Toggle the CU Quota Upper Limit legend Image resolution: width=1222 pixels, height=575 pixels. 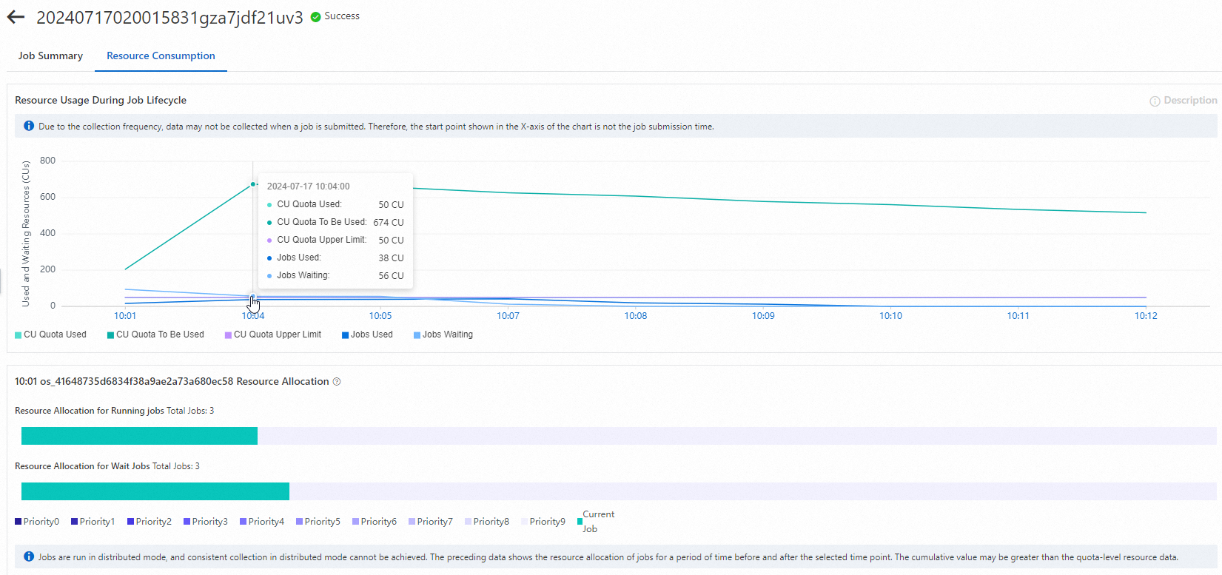[273, 334]
